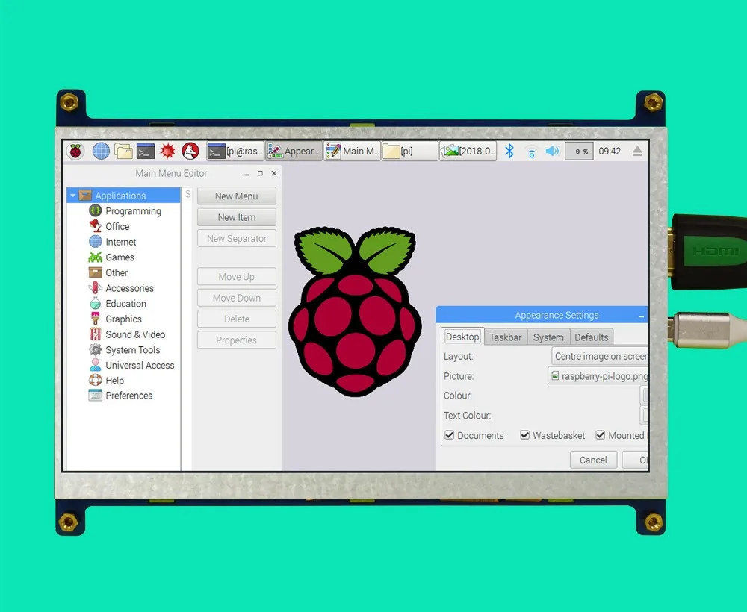Click the Properties button in Main Menu Editor
This screenshot has height=612, width=747.
pyautogui.click(x=237, y=340)
